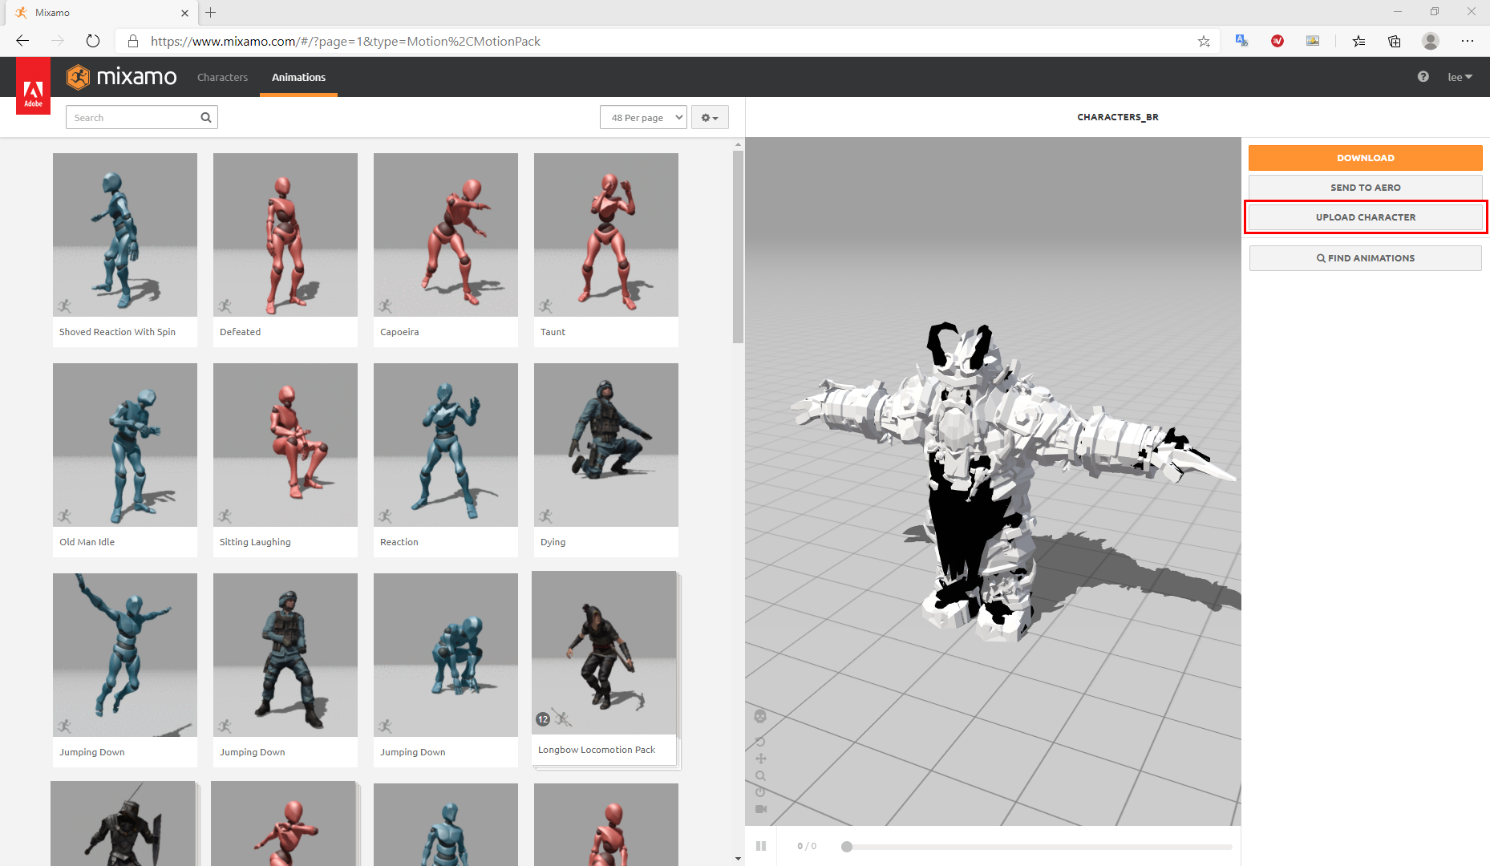Click the pan camera cross-arrows icon
Screen dimensions: 1490x866
click(x=760, y=759)
